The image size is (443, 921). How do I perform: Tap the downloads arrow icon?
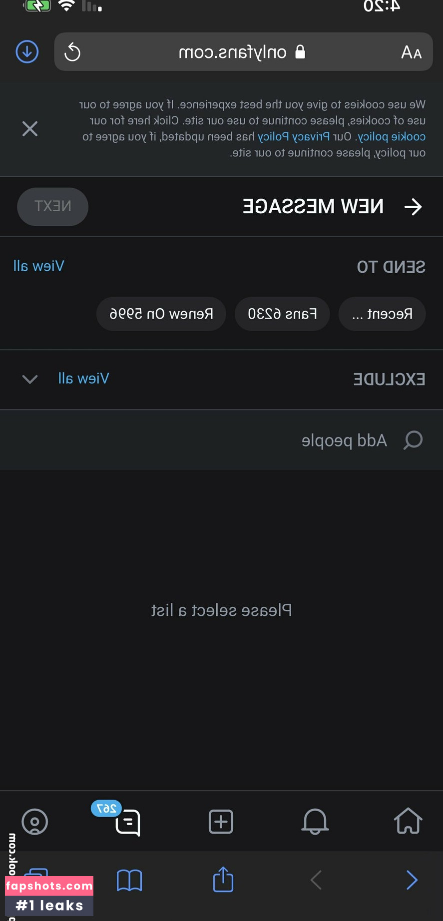(27, 51)
